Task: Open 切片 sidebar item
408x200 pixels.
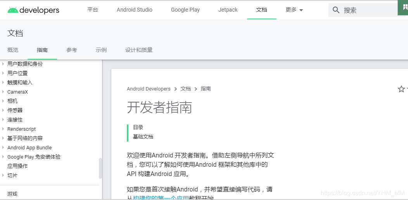Action: point(12,175)
